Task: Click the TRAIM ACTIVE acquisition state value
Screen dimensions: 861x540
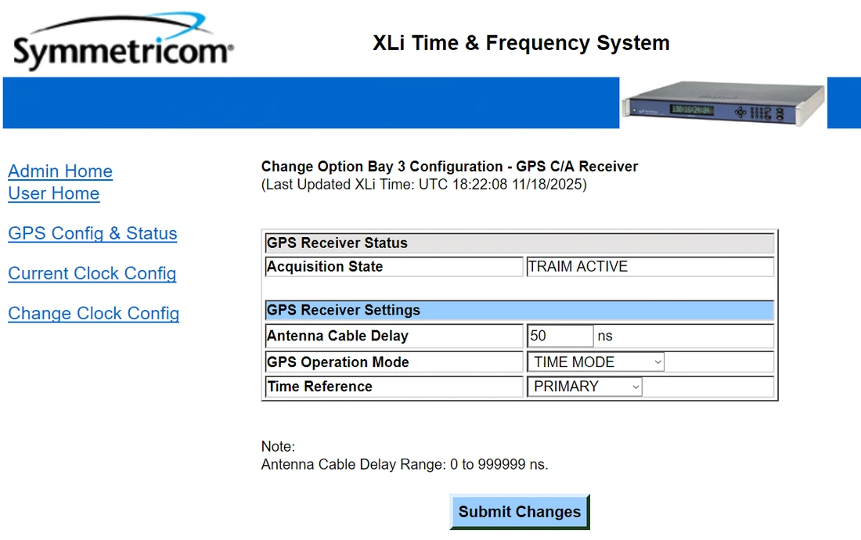Action: (x=578, y=267)
